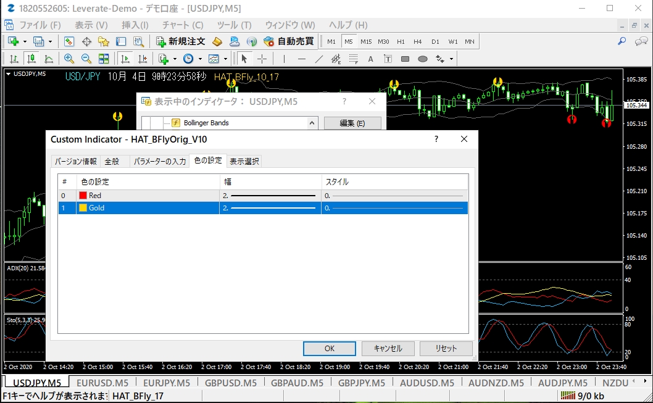Click the キャンセル button
Screen dimensions: 653x403
pos(388,349)
